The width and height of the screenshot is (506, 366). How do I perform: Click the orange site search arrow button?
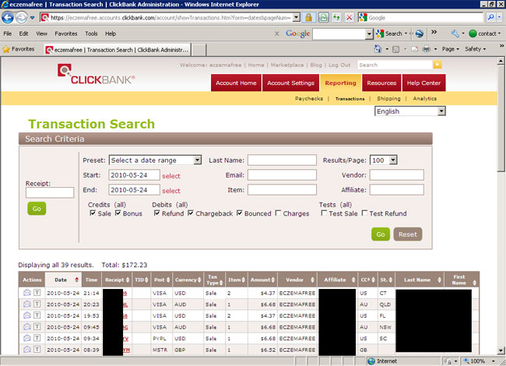point(437,65)
